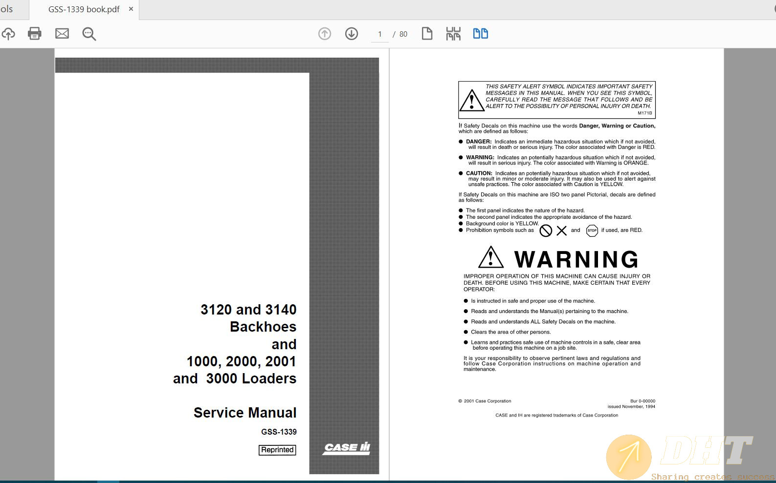Click the CASE IH logo on cover
This screenshot has height=483, width=776.
pyautogui.click(x=347, y=448)
